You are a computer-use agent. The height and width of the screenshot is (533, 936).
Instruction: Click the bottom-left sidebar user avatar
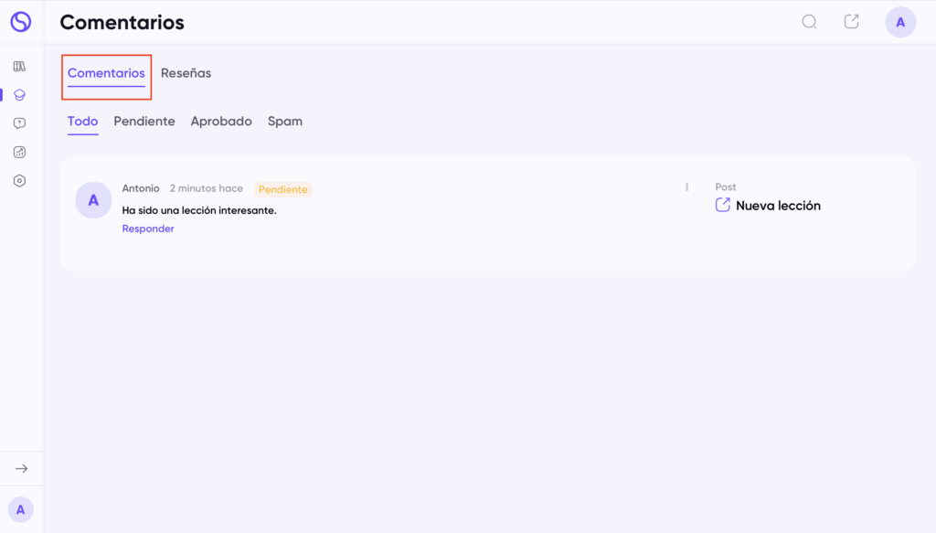[21, 510]
